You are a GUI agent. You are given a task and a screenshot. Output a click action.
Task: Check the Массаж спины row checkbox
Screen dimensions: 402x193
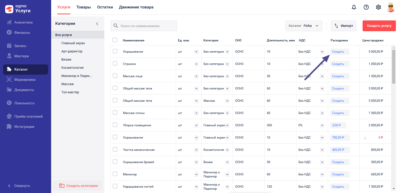(x=115, y=112)
